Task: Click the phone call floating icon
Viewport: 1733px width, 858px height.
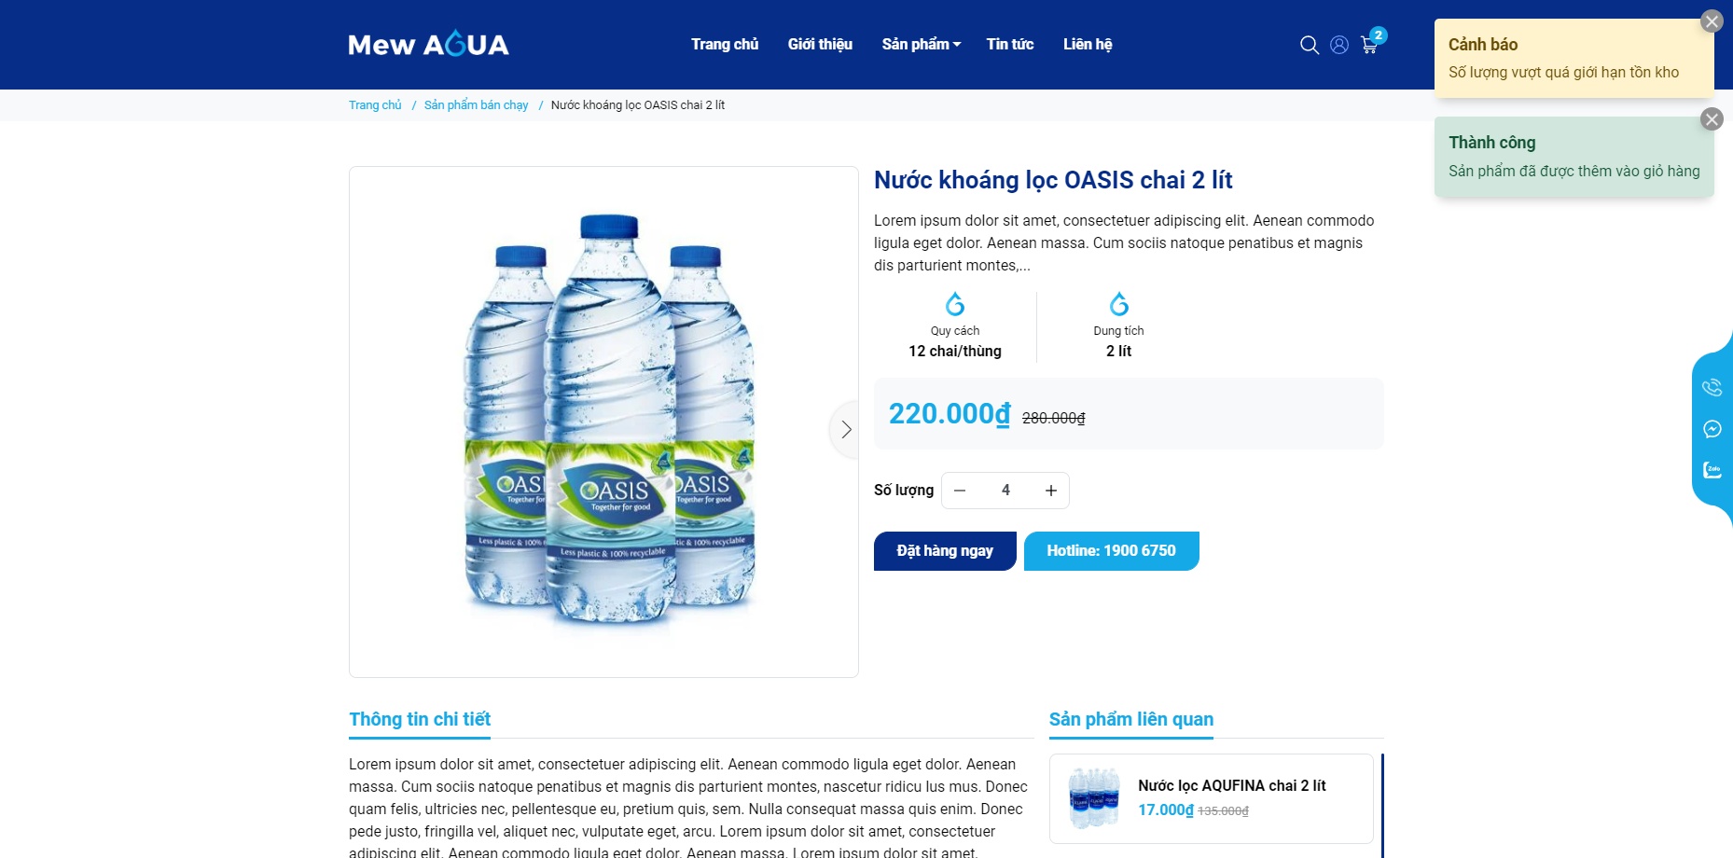Action: coord(1712,388)
